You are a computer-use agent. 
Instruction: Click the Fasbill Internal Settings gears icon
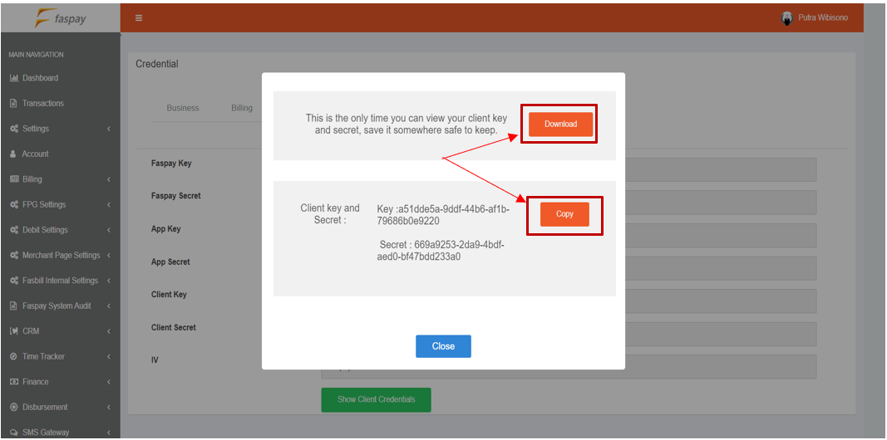point(14,281)
